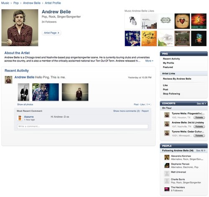Open the Artist Page button
This screenshot has height=197, width=209.
click(51, 33)
